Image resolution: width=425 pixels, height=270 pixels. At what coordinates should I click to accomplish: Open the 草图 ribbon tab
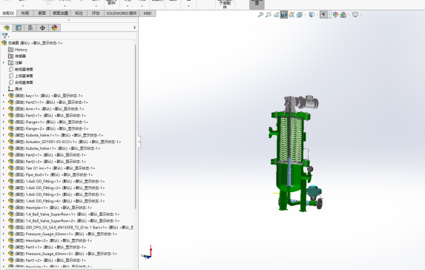tap(42, 13)
